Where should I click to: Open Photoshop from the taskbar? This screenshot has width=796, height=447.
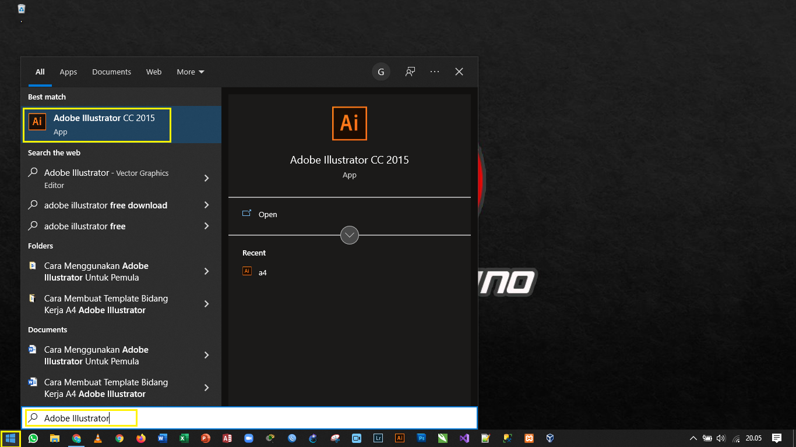(421, 438)
